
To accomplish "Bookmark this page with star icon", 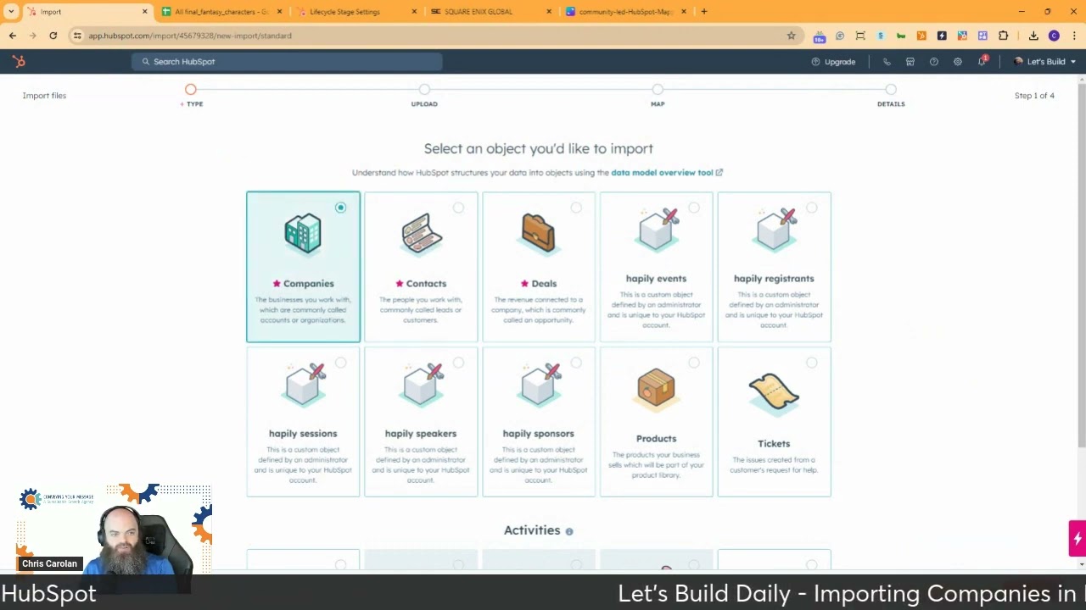I will (791, 36).
